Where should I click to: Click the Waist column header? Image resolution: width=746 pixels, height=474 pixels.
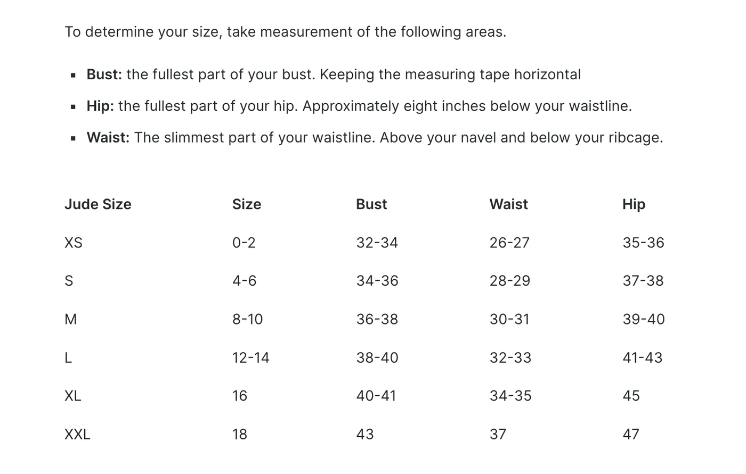click(x=509, y=204)
